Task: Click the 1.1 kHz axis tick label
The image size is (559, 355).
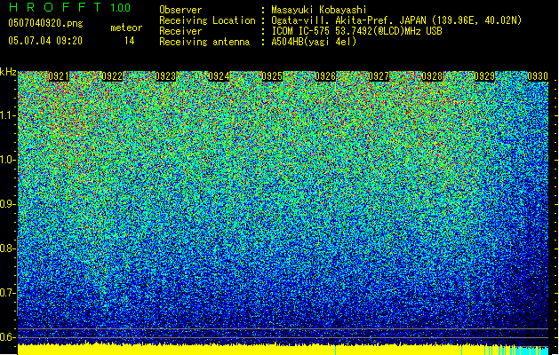Action: [x=7, y=115]
